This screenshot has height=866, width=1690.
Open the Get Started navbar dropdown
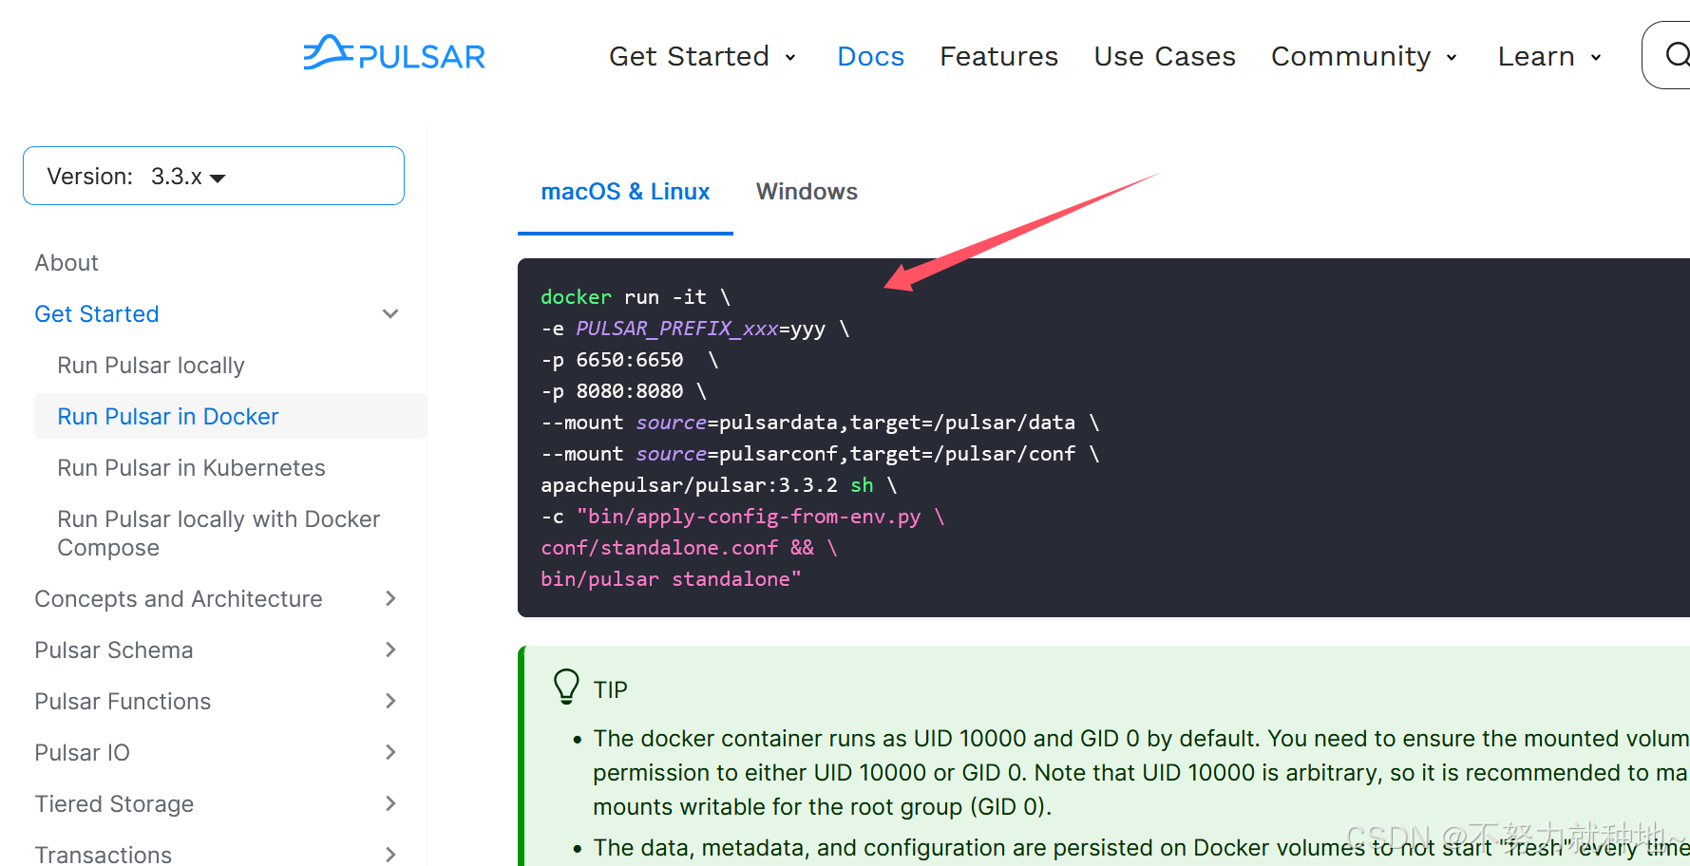[702, 56]
